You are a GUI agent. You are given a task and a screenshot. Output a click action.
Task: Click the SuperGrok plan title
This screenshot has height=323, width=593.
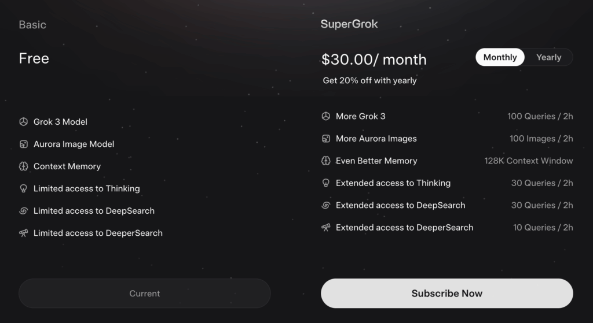(x=349, y=24)
